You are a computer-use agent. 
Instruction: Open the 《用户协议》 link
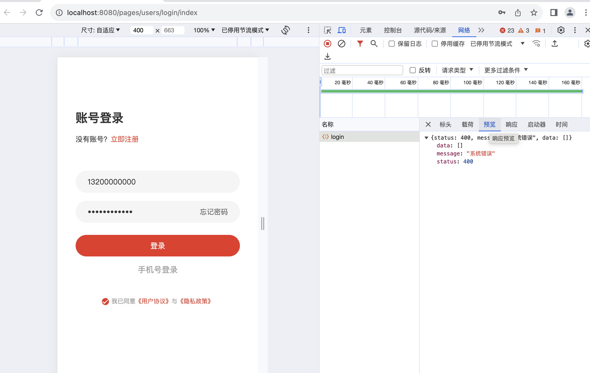coord(154,301)
